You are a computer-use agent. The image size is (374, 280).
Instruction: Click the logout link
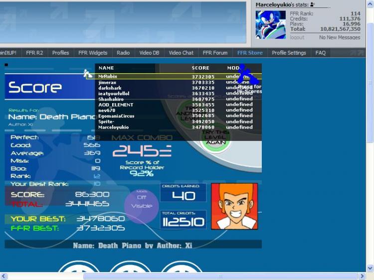click(x=297, y=37)
